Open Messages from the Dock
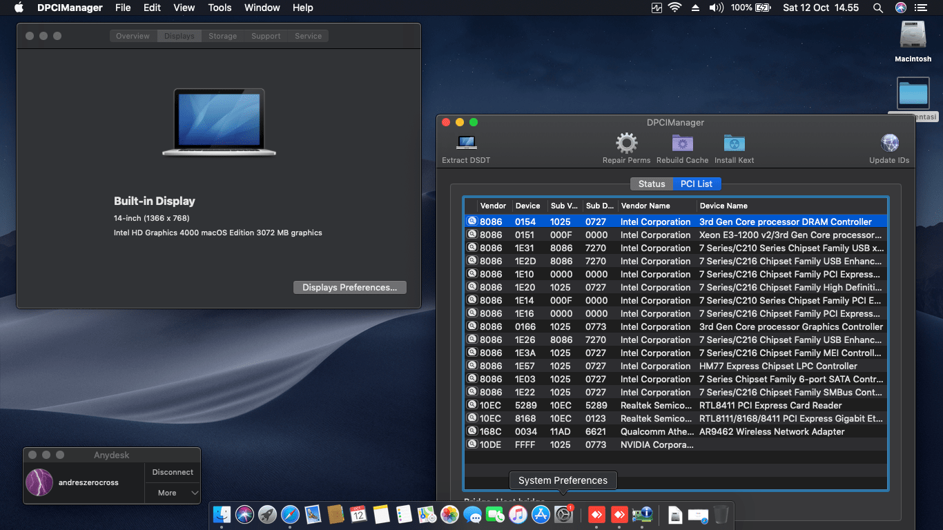 472,514
